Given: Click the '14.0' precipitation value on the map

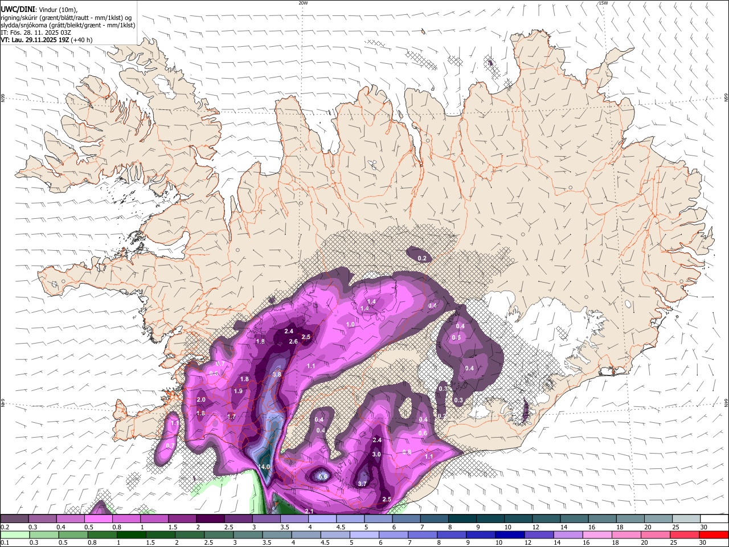Looking at the screenshot, I should (x=264, y=467).
